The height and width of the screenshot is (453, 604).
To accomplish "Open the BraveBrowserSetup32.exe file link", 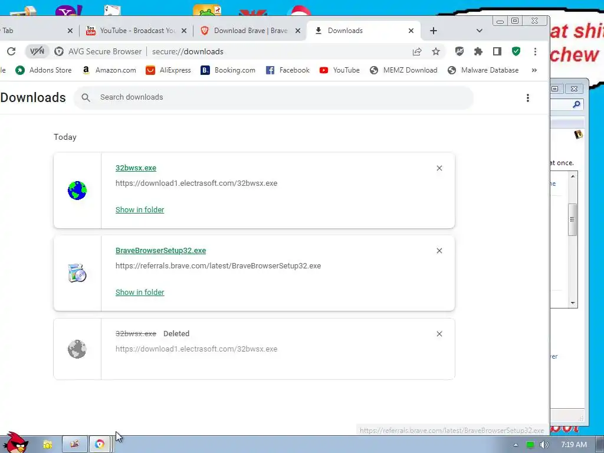I will click(160, 250).
